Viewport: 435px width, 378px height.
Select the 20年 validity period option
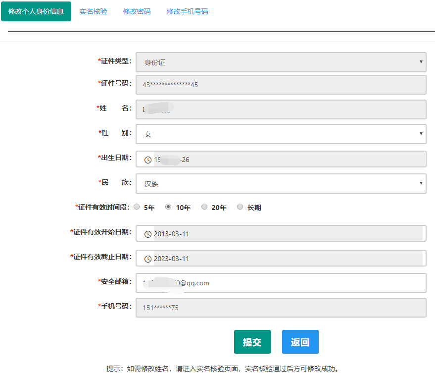click(x=204, y=207)
